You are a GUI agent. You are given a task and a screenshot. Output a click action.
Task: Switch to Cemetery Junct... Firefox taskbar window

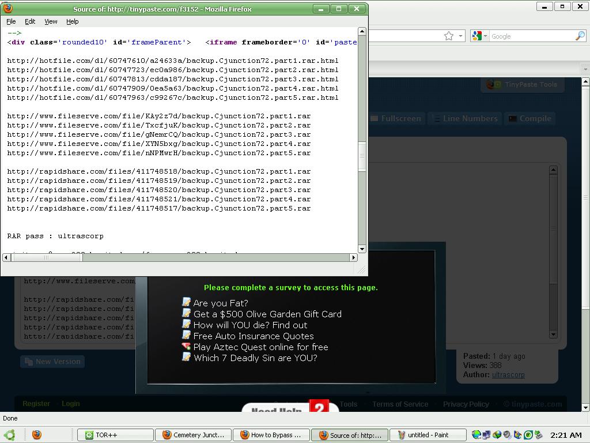192,435
